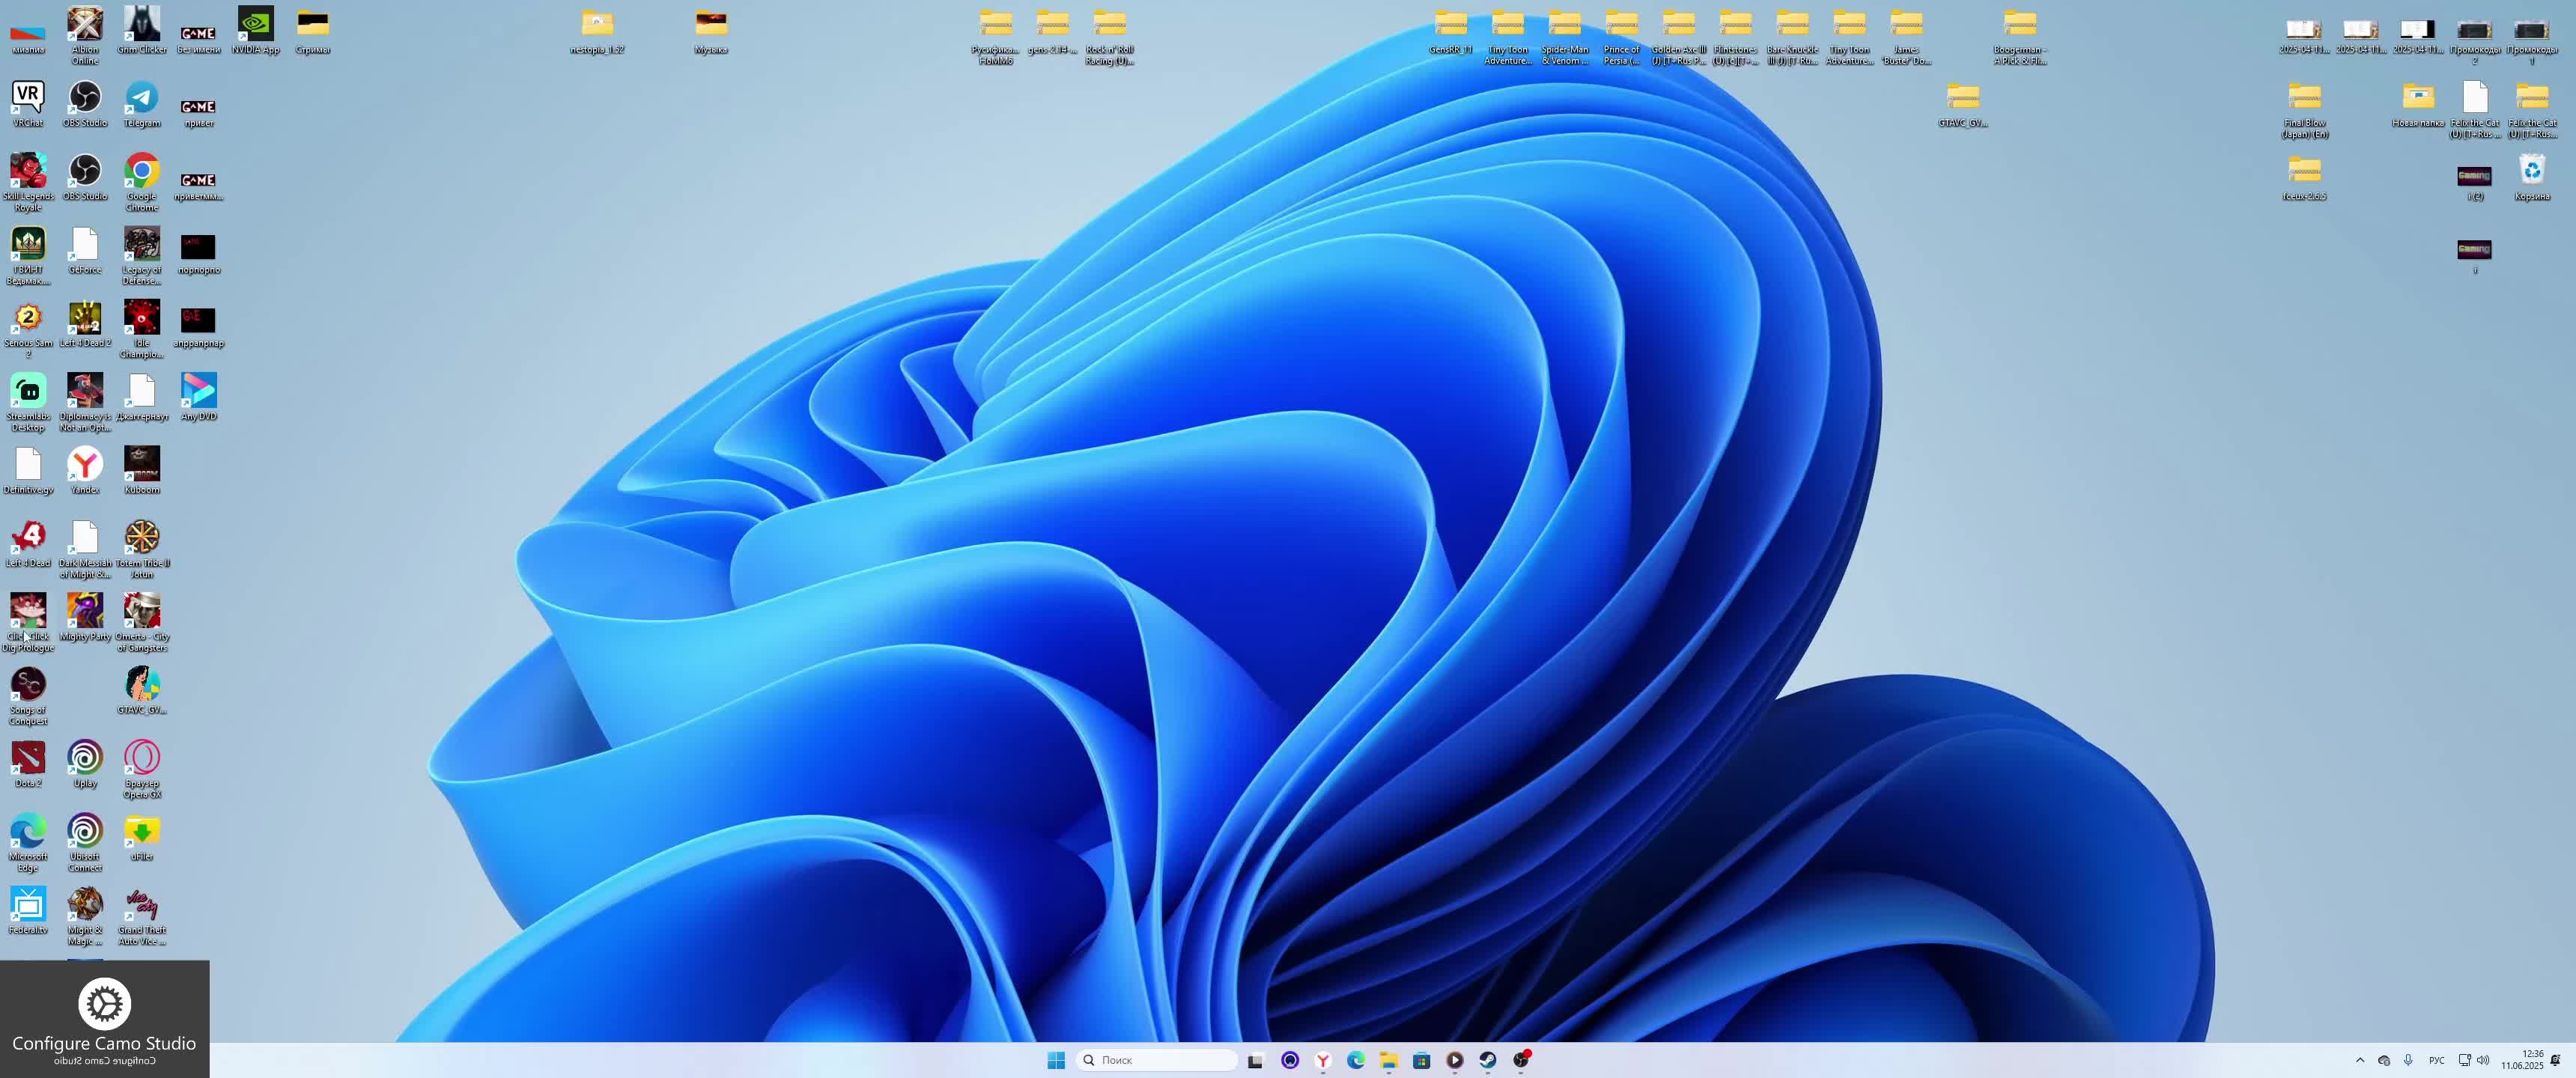Select the Uplay shortcut icon

[x=85, y=764]
